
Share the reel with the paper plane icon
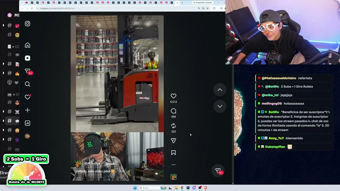coord(173,141)
